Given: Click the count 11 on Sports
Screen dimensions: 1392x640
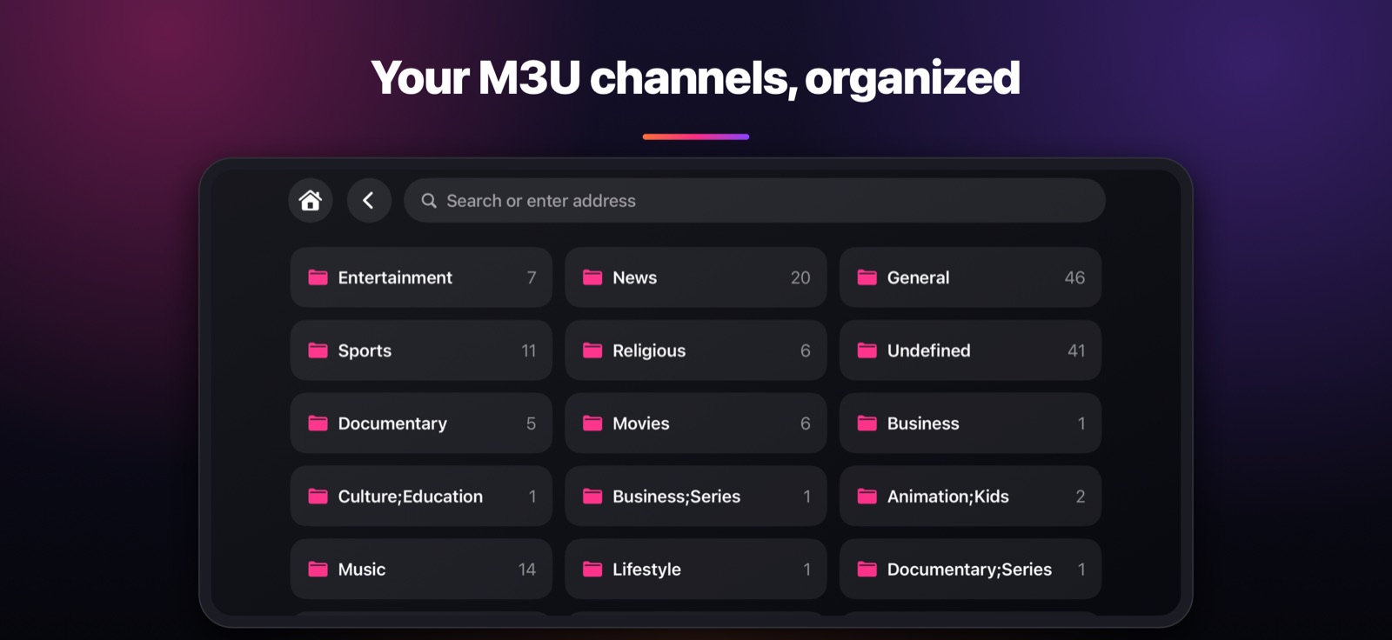Looking at the screenshot, I should (529, 350).
